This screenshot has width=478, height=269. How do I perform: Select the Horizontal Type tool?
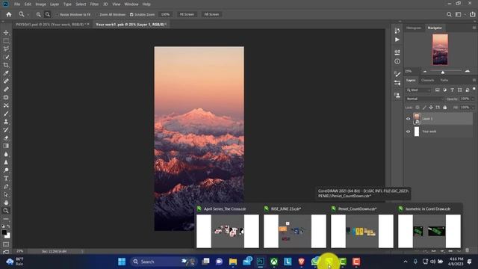(x=6, y=179)
